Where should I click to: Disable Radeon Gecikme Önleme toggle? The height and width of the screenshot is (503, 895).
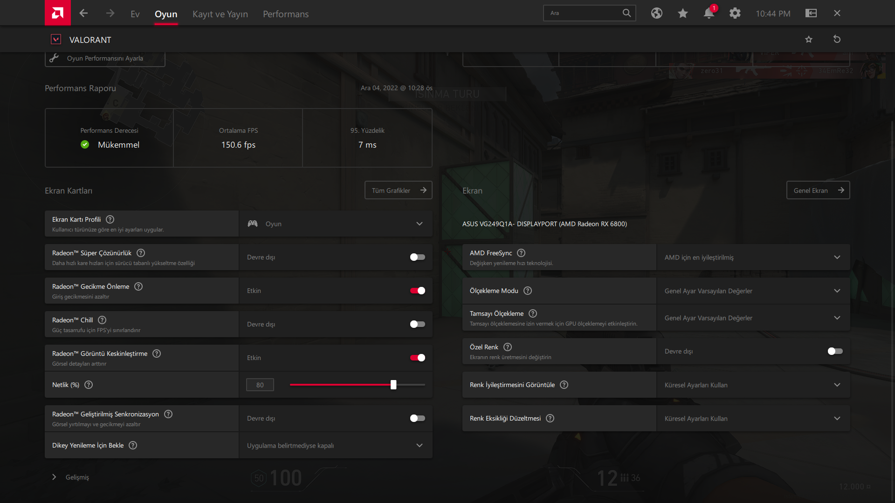click(x=417, y=291)
